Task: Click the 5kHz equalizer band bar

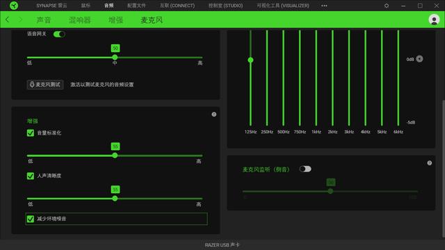Action: point(382,78)
